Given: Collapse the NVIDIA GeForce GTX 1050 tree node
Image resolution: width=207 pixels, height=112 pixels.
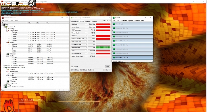Looking at the screenshot, I should 4,67.
